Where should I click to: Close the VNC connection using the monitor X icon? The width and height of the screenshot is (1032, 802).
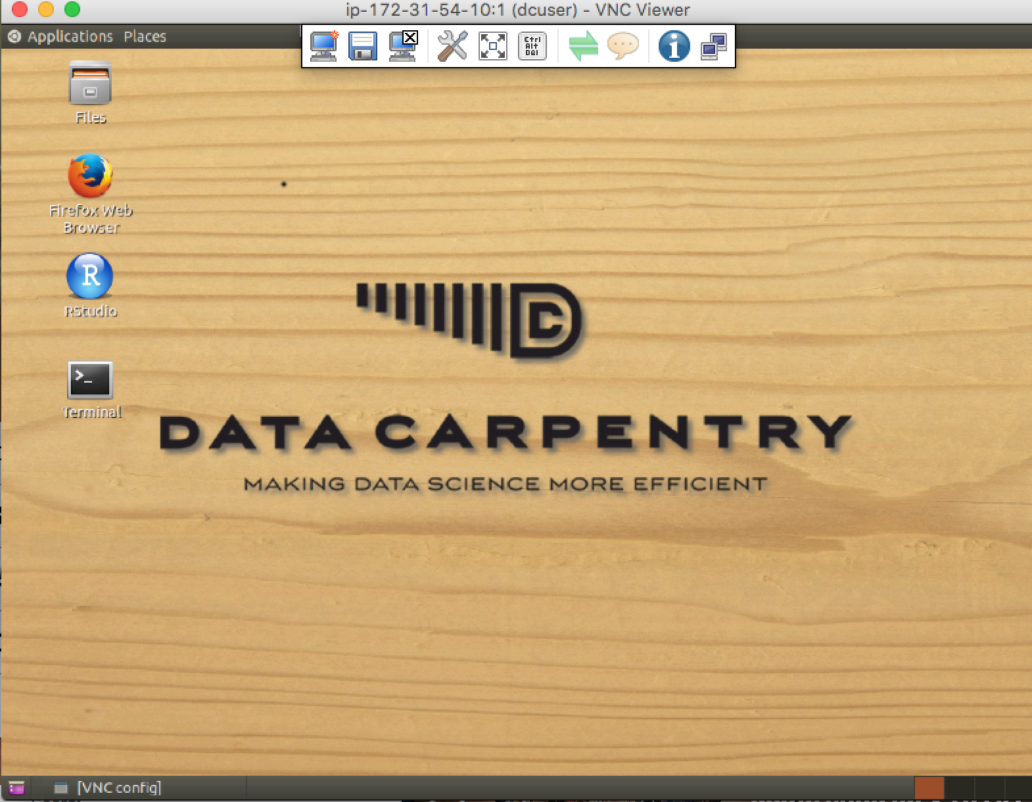click(x=403, y=46)
